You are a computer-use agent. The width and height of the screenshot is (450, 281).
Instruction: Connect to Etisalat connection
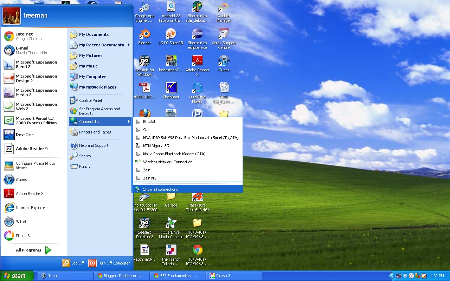(188, 122)
